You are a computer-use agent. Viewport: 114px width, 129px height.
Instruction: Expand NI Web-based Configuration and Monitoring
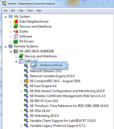pos(21,91)
